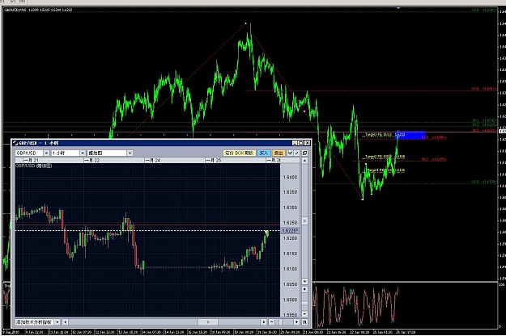Click horizontal zoom out minus button
This screenshot has height=336, width=506.
pos(272,321)
